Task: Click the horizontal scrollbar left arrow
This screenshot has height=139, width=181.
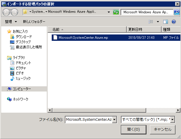Action: click(x=50, y=110)
